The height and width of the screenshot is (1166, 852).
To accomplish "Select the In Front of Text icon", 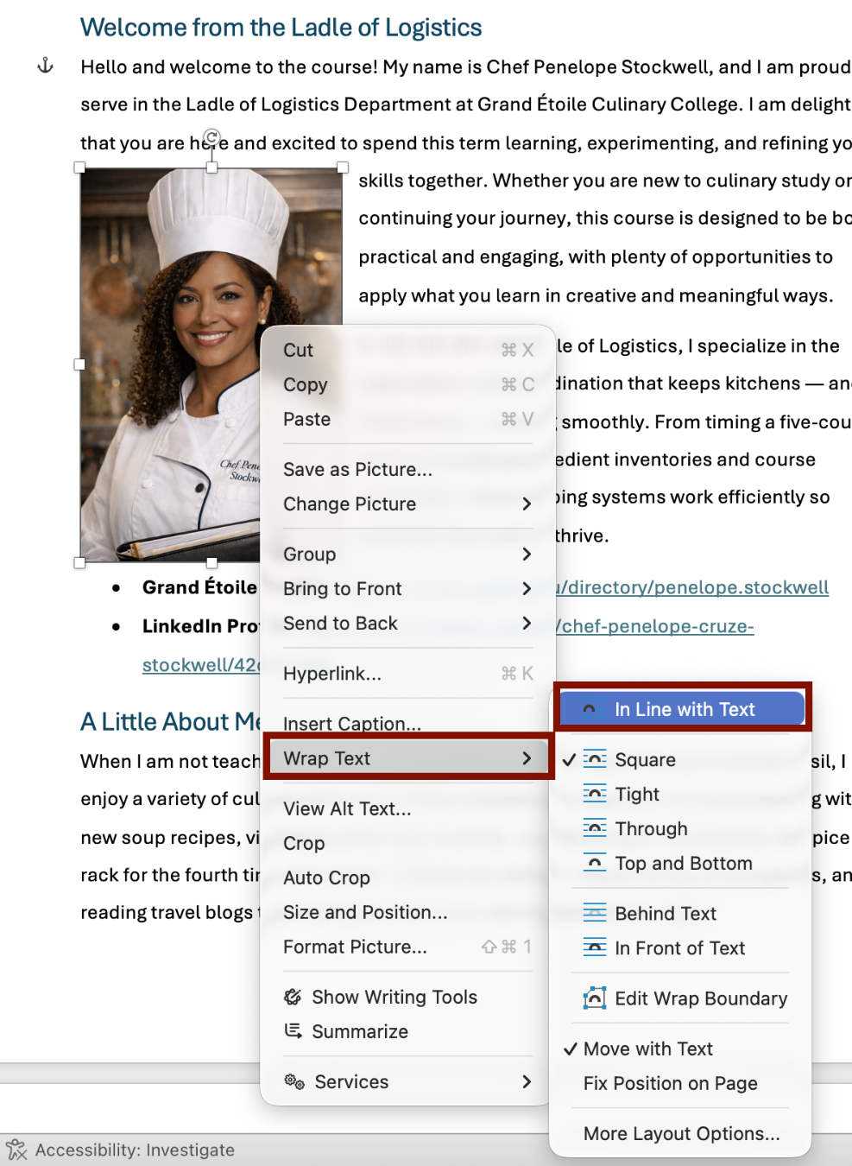I will click(x=595, y=947).
